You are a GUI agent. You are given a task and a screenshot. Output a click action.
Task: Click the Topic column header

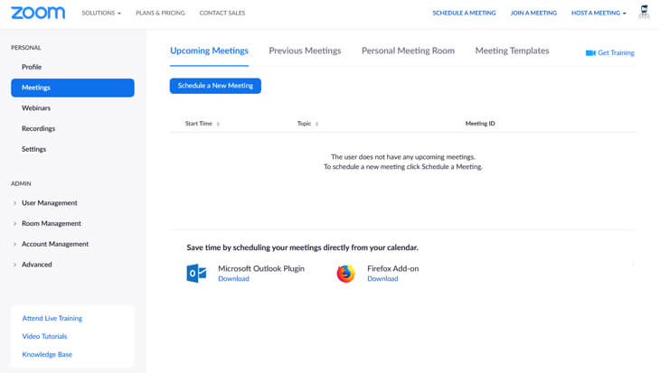click(x=304, y=124)
